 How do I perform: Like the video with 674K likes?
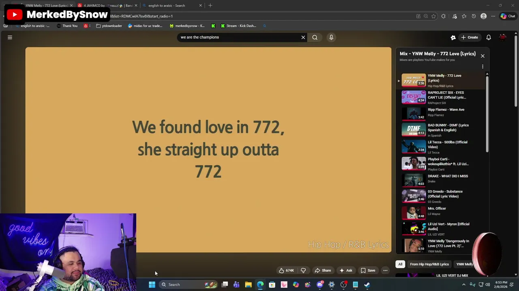tap(286, 270)
